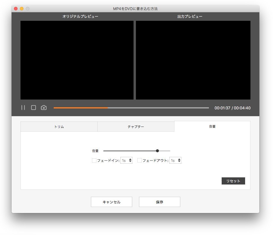Image resolution: width=273 pixels, height=235 pixels.
Task: Click the 00:01:37 / 00:04:40 time display
Action: 232,108
